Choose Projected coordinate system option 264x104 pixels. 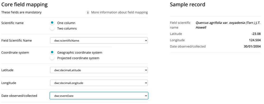point(52,58)
